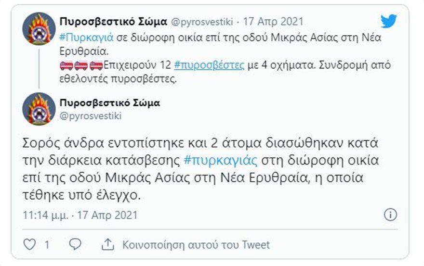424x266 pixels.
Task: Open the #πυρκαγιάς hashtag in main tweet
Action: [x=222, y=159]
